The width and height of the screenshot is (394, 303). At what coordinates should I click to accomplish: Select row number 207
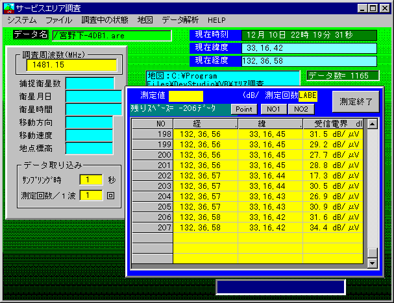[x=153, y=228]
